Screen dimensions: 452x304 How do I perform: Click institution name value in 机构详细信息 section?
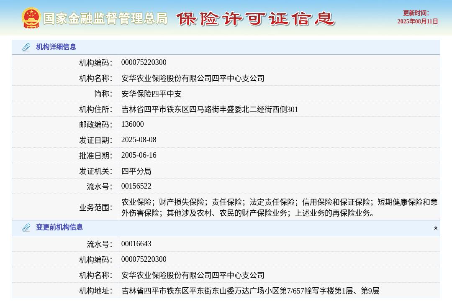193,78
